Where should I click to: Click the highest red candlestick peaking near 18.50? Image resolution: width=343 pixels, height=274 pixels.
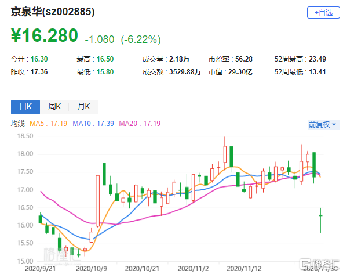(x=225, y=153)
